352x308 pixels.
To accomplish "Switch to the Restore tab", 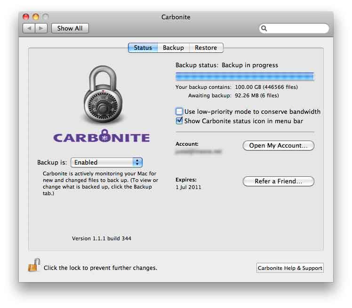I will pos(206,48).
